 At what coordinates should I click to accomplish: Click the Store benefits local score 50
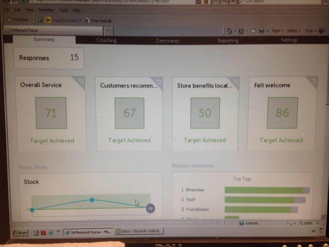205,113
